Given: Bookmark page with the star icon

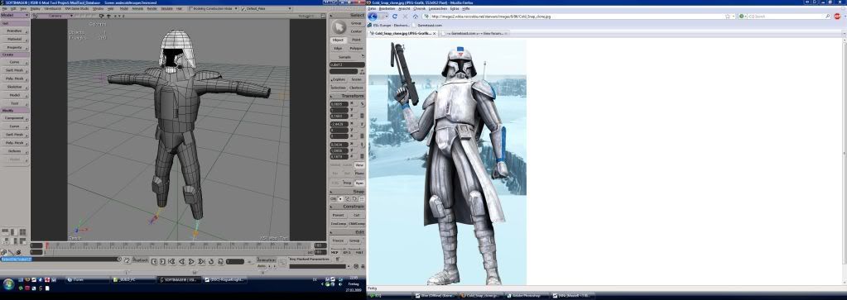Looking at the screenshot, I should click(x=728, y=17).
